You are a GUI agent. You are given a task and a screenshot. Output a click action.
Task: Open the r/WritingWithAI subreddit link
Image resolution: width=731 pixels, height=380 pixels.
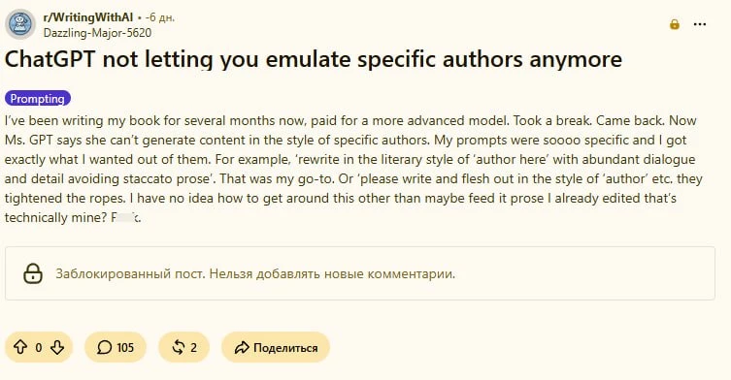(x=88, y=17)
